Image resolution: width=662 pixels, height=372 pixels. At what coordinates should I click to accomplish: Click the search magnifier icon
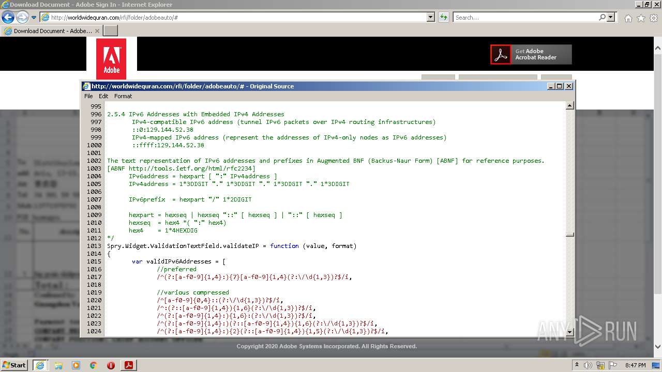tap(602, 17)
